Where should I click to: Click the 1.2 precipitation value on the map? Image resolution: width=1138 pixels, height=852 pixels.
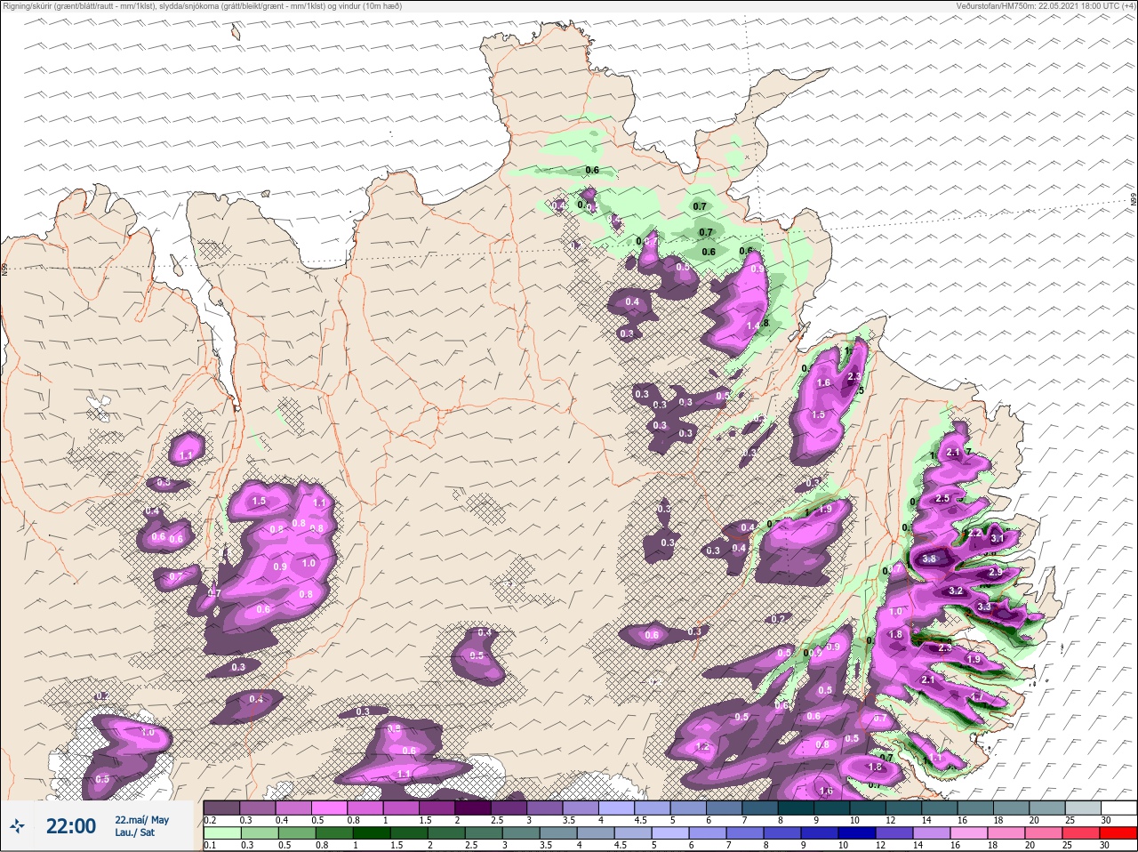[702, 746]
